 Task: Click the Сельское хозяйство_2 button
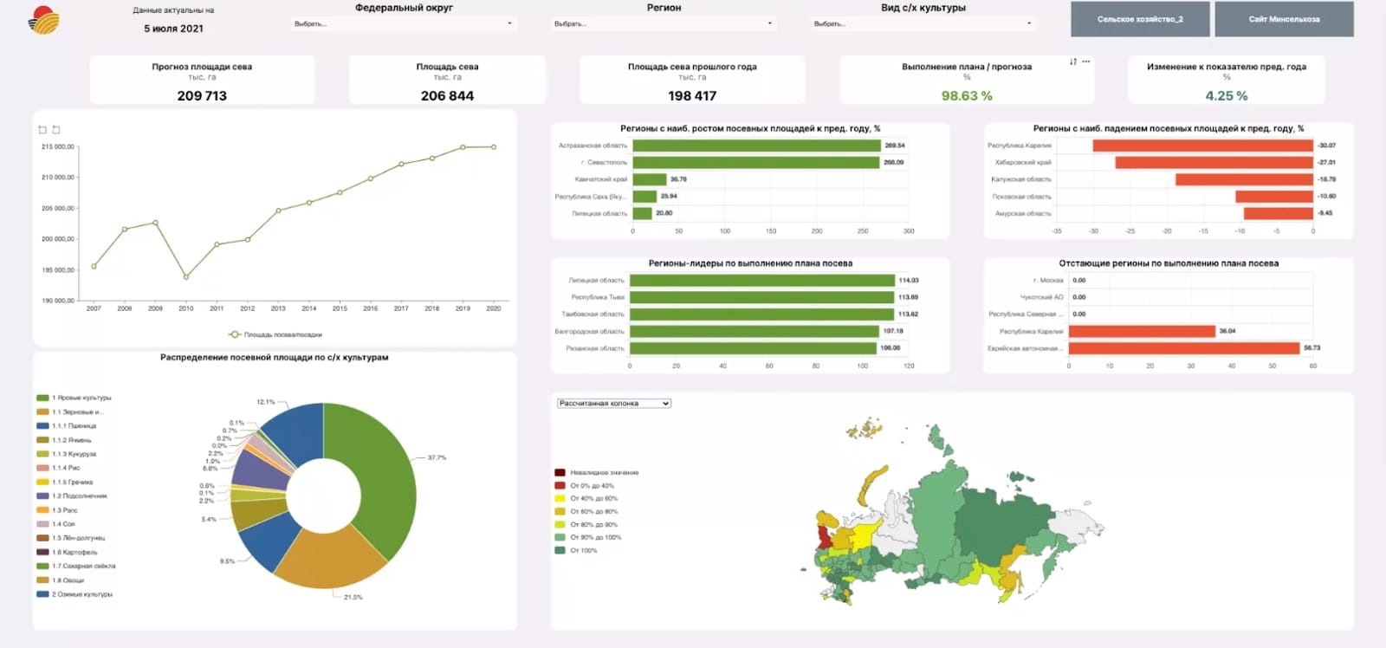(x=1140, y=19)
